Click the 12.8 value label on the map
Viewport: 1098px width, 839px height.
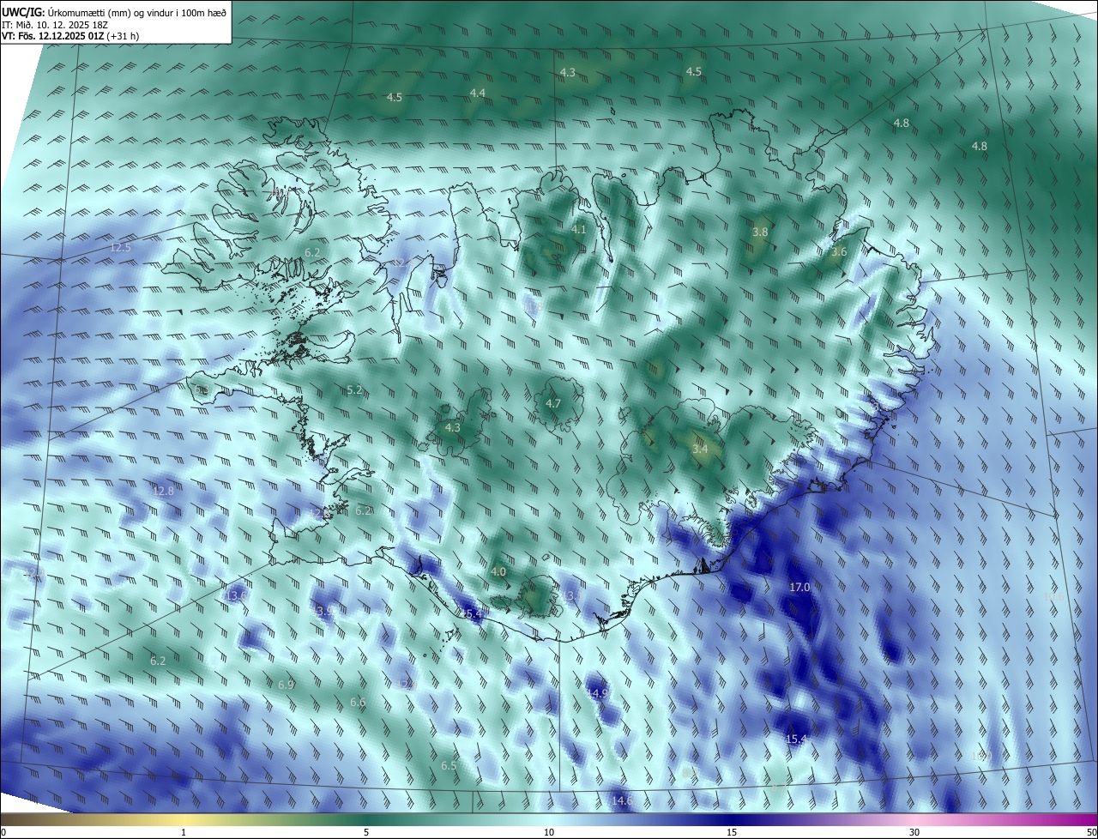(163, 491)
